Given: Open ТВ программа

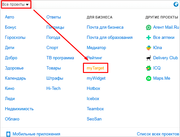Looking at the screenshot, I should tap(60, 58).
